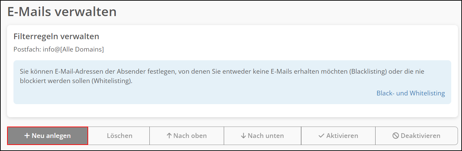Click the down arrow icon of Nach unten
462x151 pixels.
click(x=244, y=136)
